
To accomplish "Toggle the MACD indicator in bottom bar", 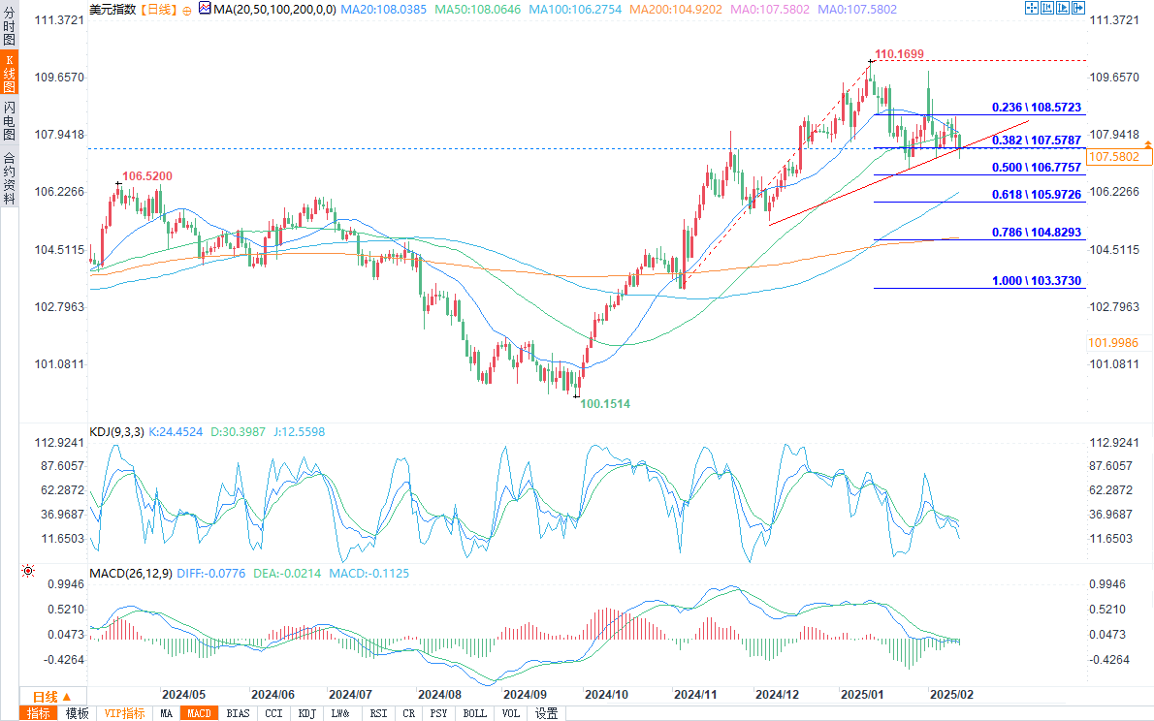I will (x=199, y=713).
